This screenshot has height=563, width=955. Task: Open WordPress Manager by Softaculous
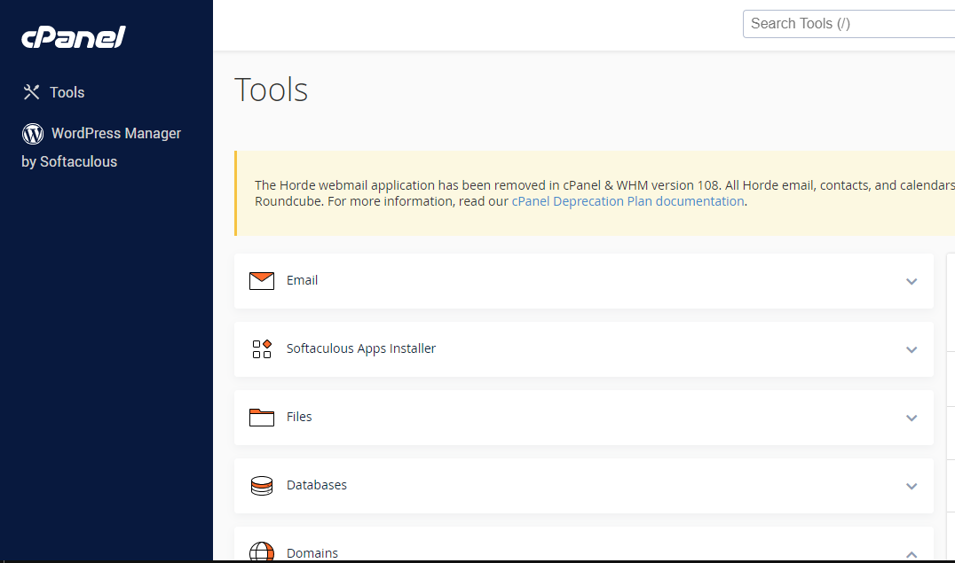[x=115, y=134]
